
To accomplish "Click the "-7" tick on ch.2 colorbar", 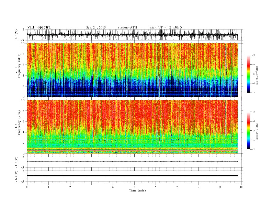I will pyautogui.click(x=253, y=149).
